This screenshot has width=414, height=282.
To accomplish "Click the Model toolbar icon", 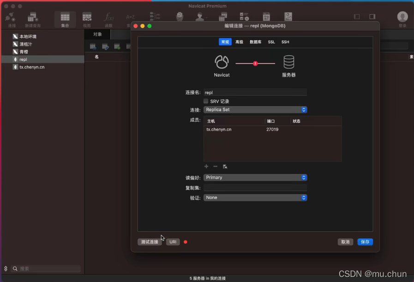I will tap(266, 17).
